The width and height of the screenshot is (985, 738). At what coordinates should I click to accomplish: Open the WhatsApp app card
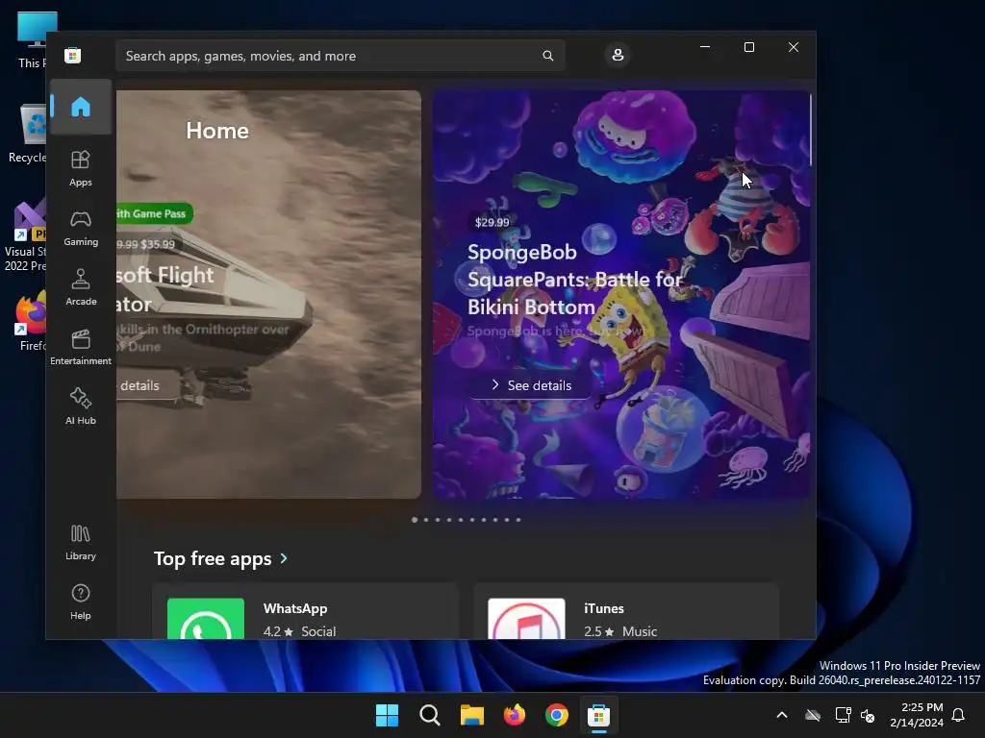305,612
